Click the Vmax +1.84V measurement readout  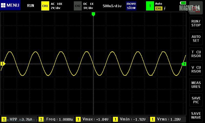point(94,119)
